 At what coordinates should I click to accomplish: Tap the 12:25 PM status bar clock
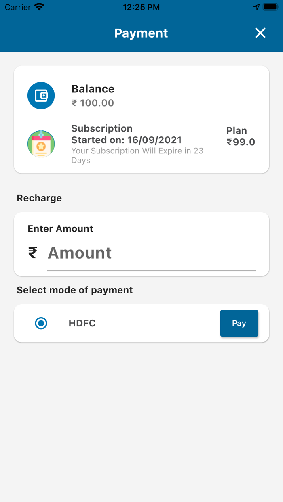141,7
